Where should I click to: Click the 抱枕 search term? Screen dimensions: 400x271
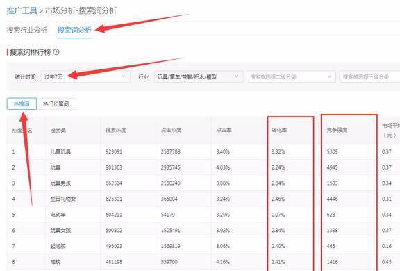pyautogui.click(x=56, y=262)
